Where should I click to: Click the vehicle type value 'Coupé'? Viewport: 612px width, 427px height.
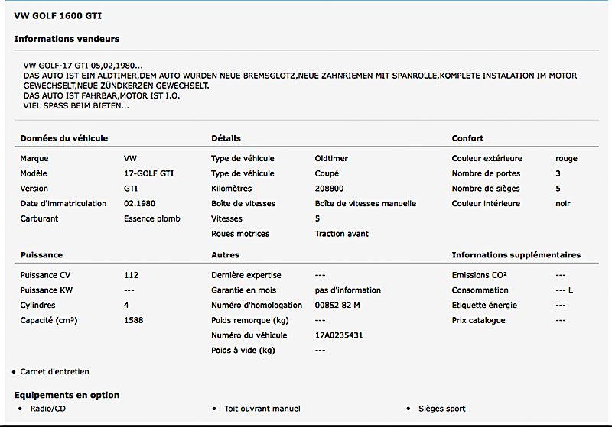(327, 173)
